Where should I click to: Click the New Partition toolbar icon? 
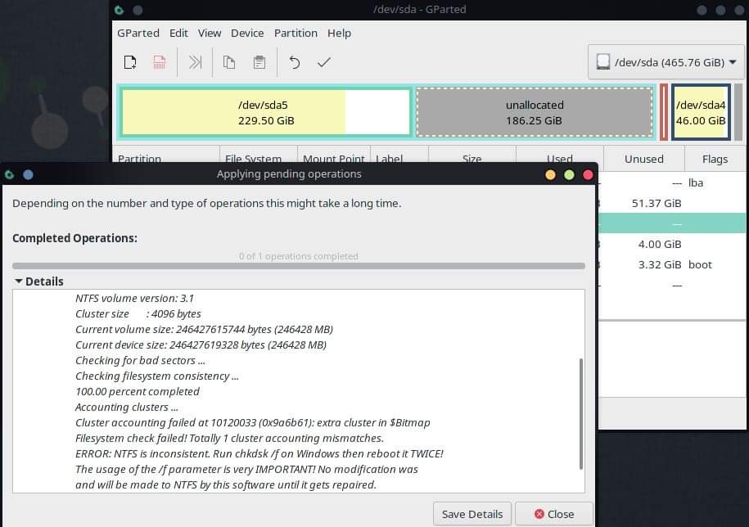click(129, 61)
